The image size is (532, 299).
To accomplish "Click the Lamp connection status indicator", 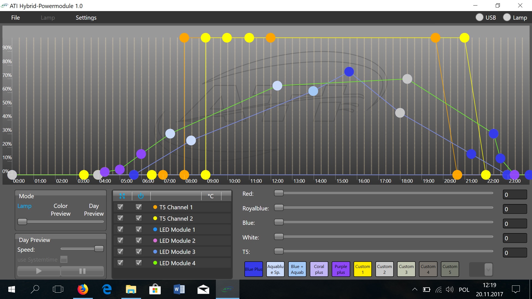I will (507, 17).
